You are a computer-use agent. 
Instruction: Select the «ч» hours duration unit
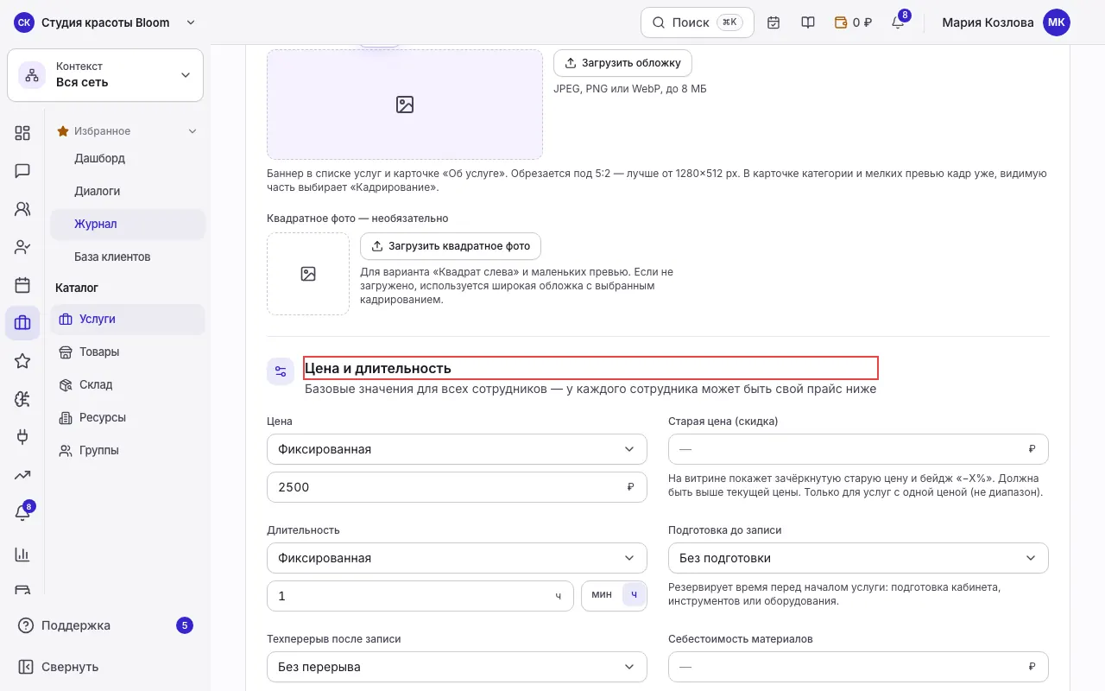click(635, 595)
